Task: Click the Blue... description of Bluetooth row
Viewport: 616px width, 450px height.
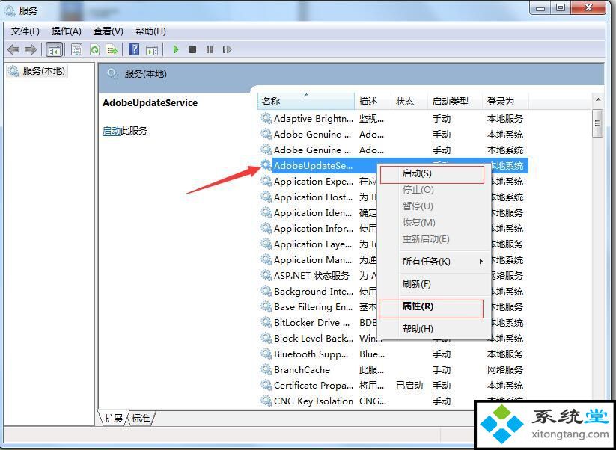Action: pyautogui.click(x=372, y=354)
